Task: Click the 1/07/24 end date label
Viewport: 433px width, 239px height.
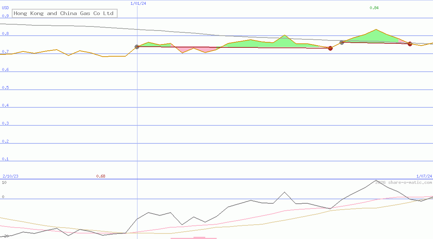Action: tap(424, 176)
